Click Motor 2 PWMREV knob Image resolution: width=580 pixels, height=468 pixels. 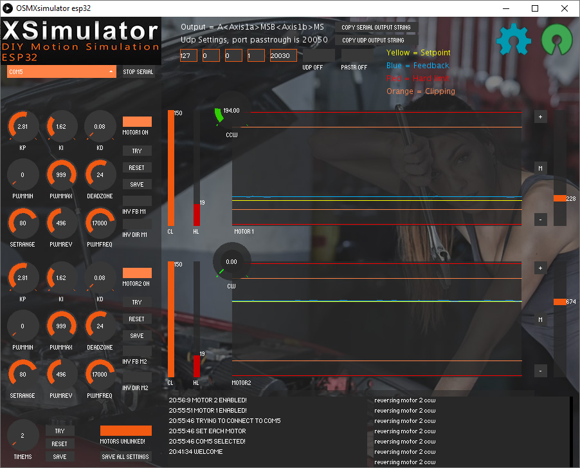[x=61, y=374]
